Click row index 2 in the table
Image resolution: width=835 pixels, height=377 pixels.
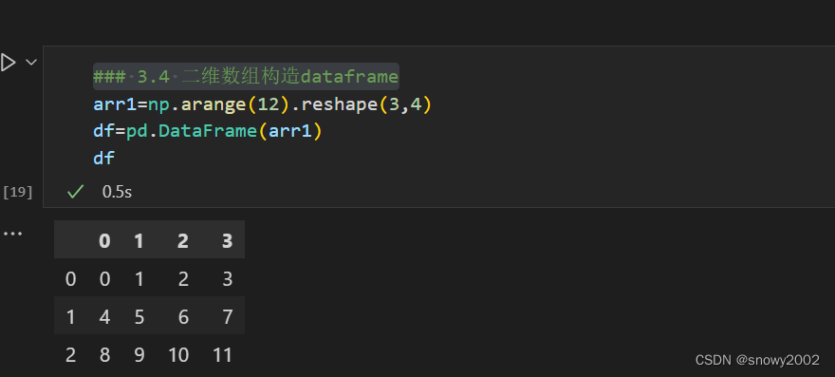(x=70, y=355)
